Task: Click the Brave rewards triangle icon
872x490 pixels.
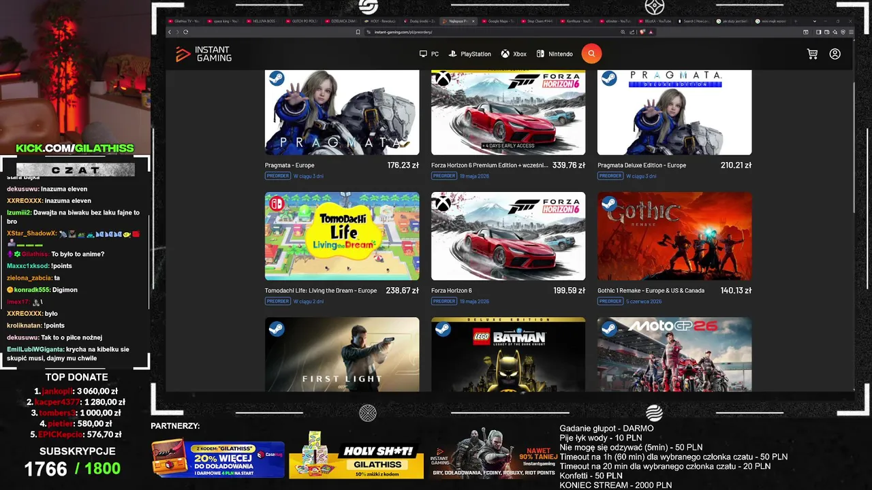Action: pyautogui.click(x=651, y=32)
